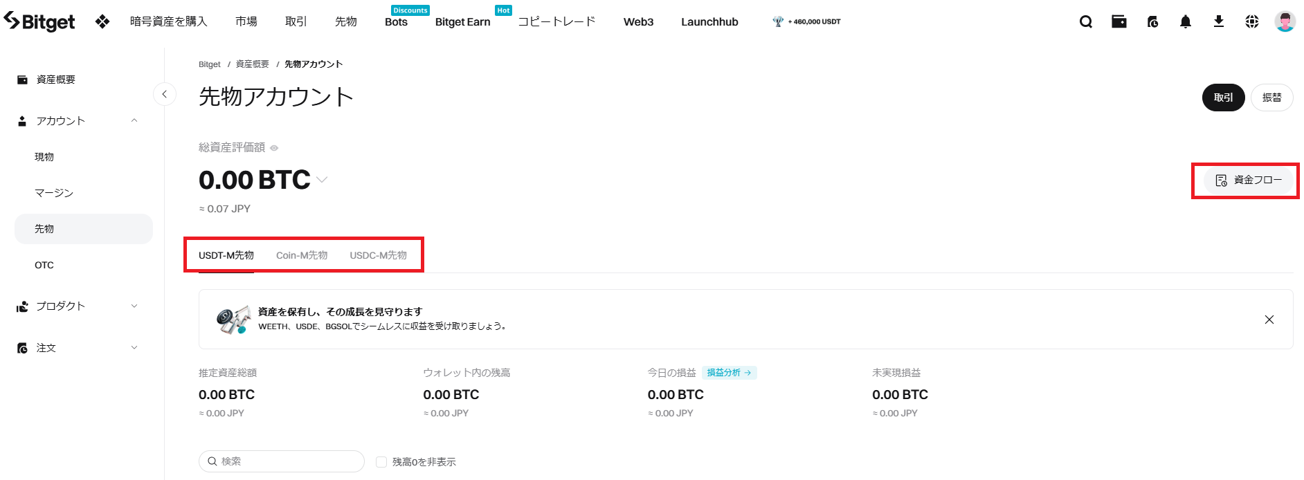This screenshot has height=480, width=1304.
Task: Toggle the eye icon beside 総資産評価額
Action: (x=274, y=148)
